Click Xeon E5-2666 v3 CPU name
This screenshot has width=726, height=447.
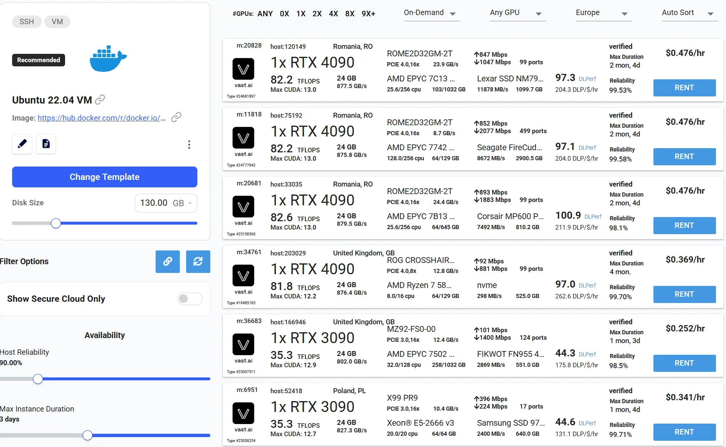coord(420,423)
